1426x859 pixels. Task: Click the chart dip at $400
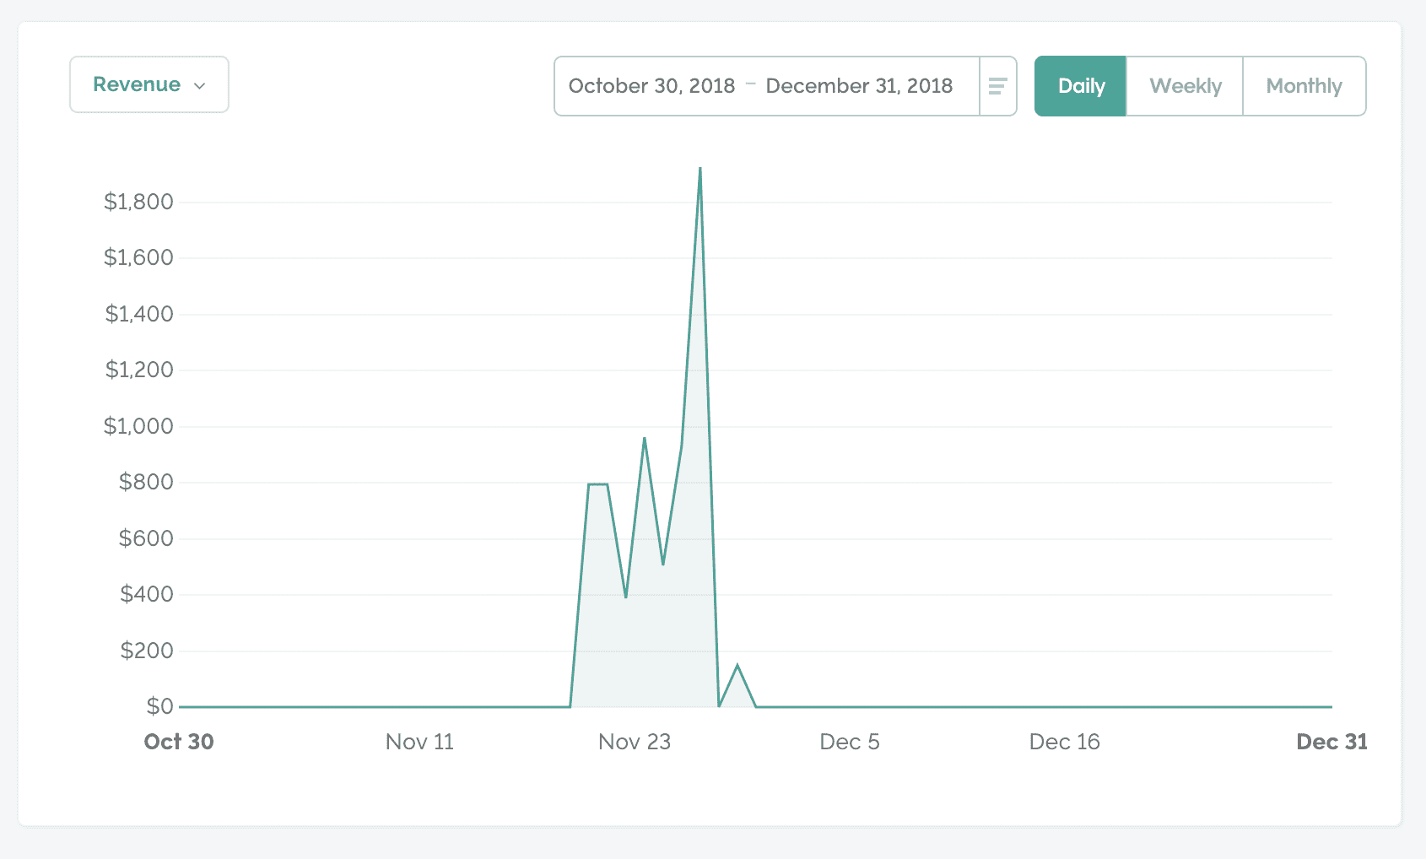tap(626, 597)
